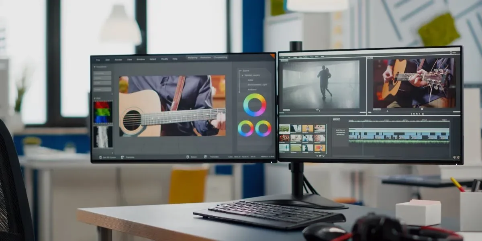Screen dimensions: 482x241
Task: Open the grayscale scope thumbnail below the RGB histogram
Action: point(103,137)
